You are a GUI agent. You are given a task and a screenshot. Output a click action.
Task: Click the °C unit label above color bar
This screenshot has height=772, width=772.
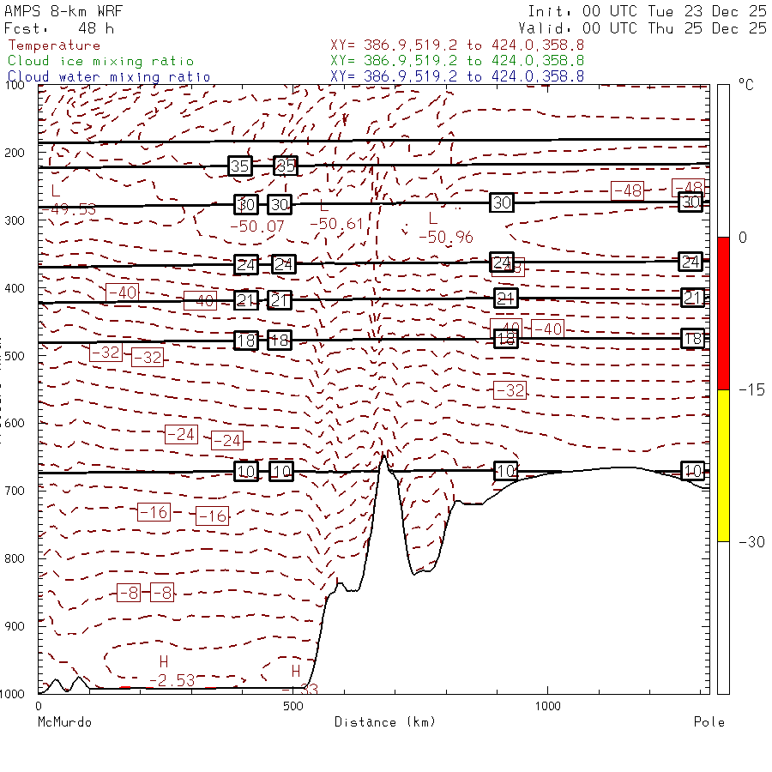click(746, 87)
